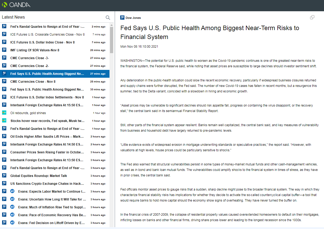Click the pop-out article icon at top right

(x=312, y=17)
